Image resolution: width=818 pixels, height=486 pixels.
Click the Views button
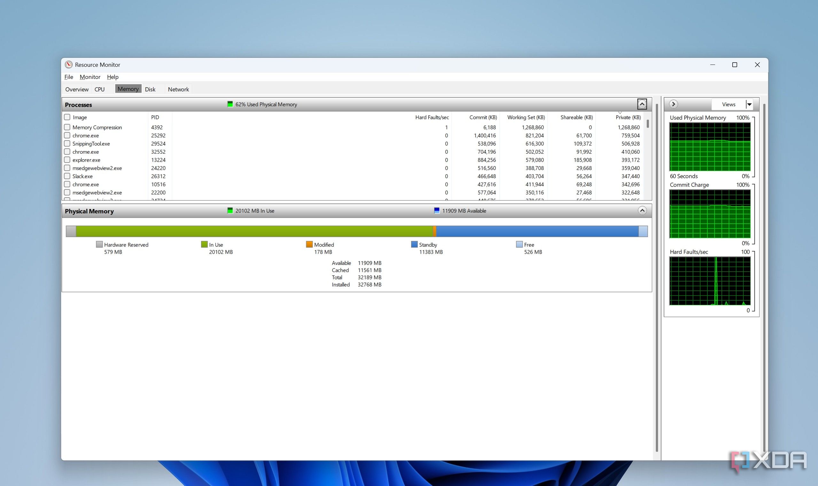click(x=729, y=104)
